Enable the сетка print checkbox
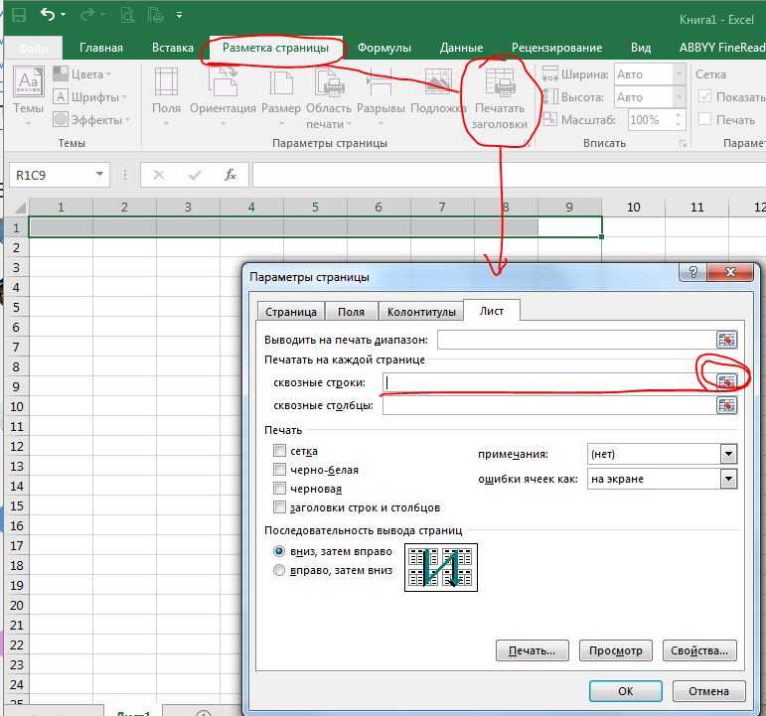This screenshot has width=766, height=716. (279, 450)
